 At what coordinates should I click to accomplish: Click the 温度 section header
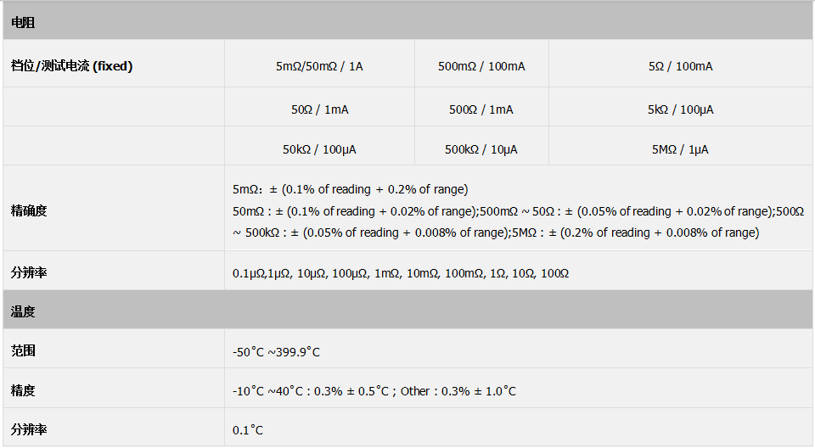pyautogui.click(x=407, y=311)
